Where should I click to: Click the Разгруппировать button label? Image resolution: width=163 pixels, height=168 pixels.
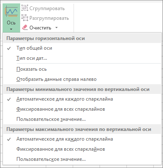(x=49, y=18)
